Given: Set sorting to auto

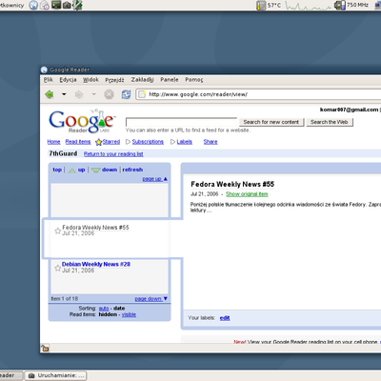Looking at the screenshot, I should coord(104,309).
